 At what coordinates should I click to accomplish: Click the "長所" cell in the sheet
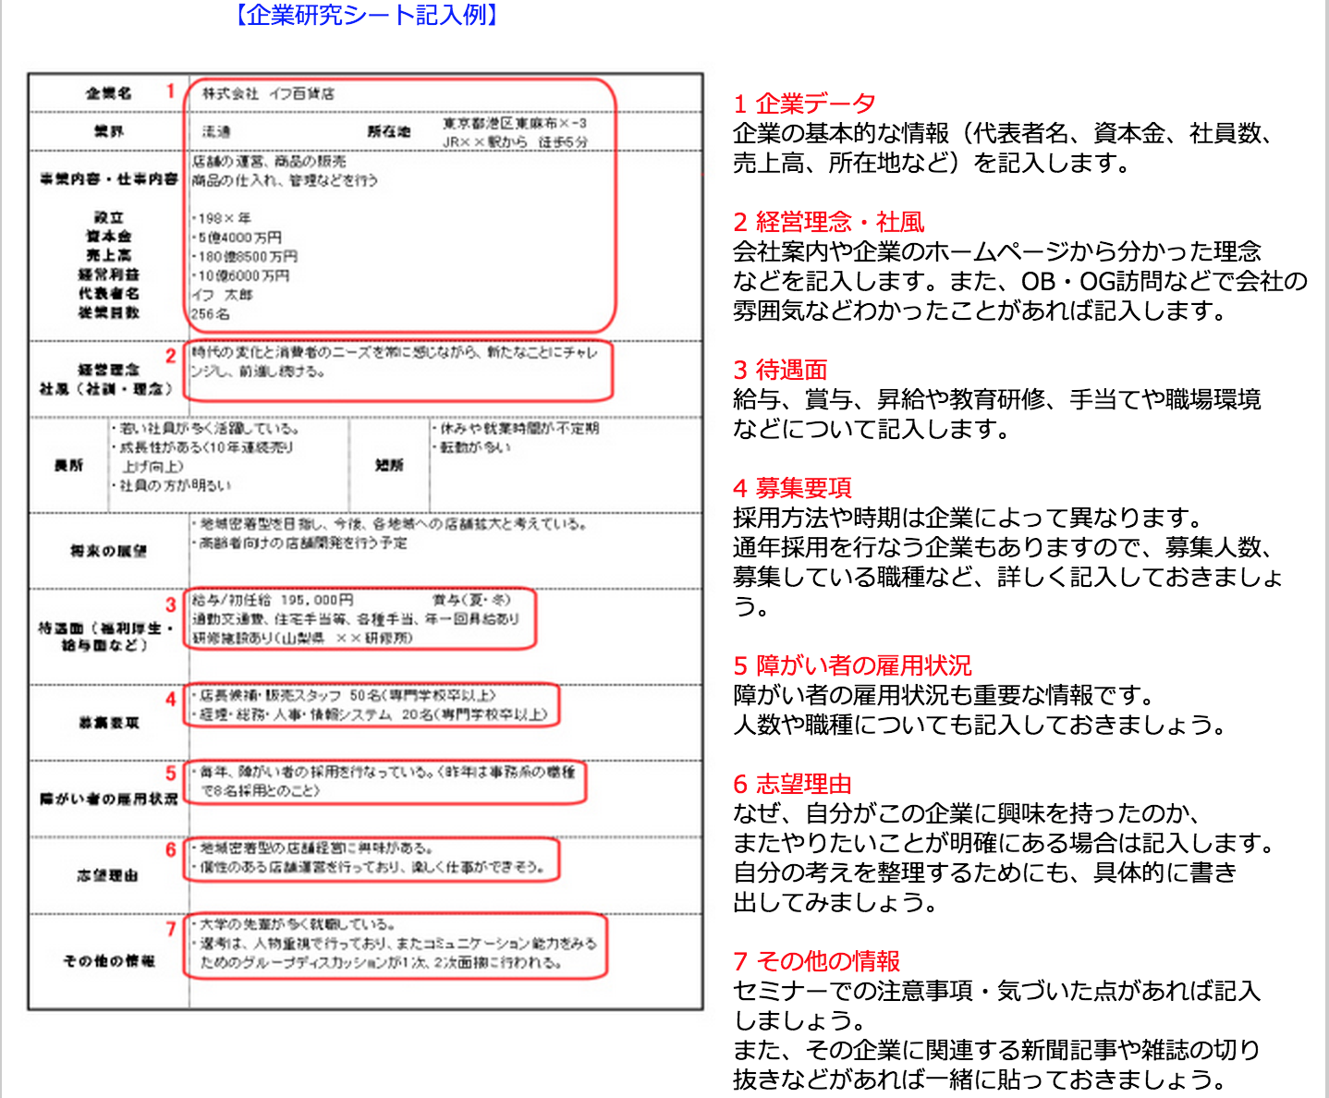pyautogui.click(x=68, y=465)
